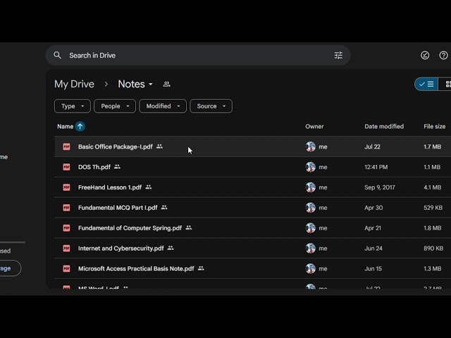Click PDF icon of DOS Th.pdf
This screenshot has width=451, height=338.
point(66,167)
